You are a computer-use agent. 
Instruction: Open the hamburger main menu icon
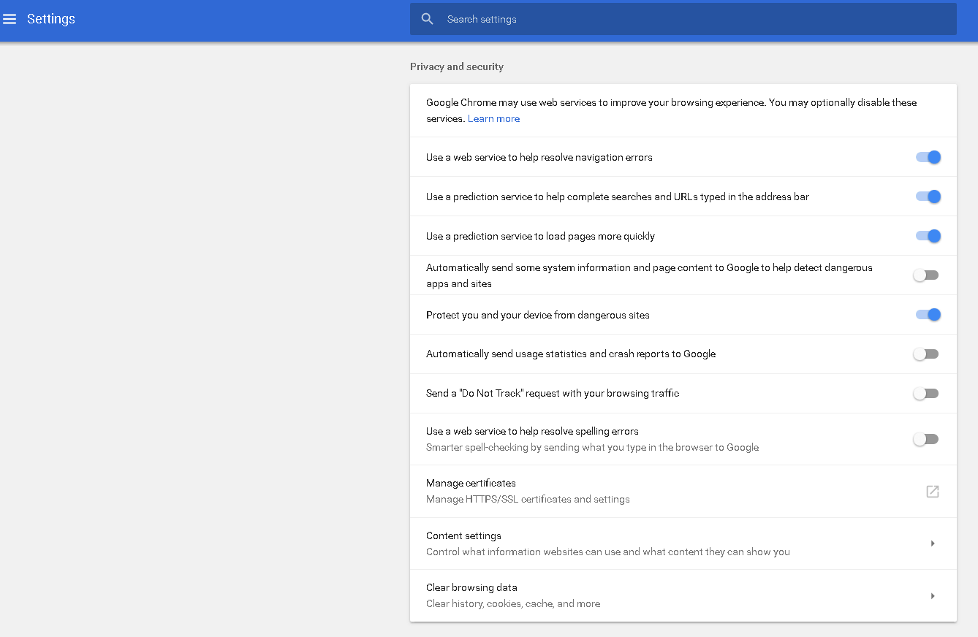[x=10, y=19]
